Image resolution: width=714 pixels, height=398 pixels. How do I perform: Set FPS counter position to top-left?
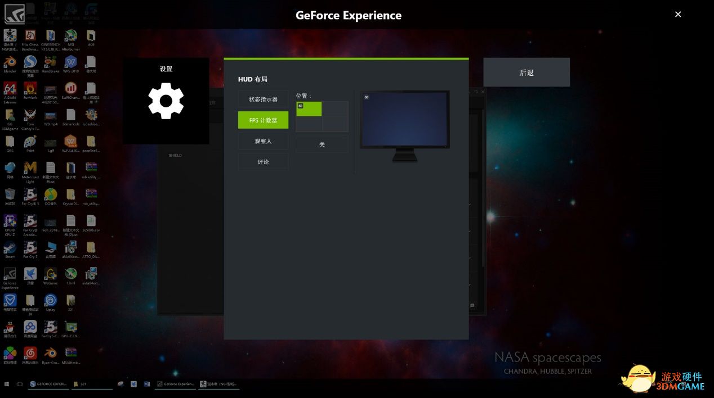[309, 108]
